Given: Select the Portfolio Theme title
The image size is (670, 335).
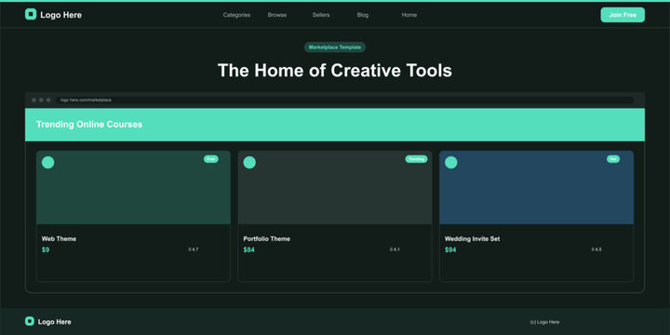Looking at the screenshot, I should click(267, 239).
